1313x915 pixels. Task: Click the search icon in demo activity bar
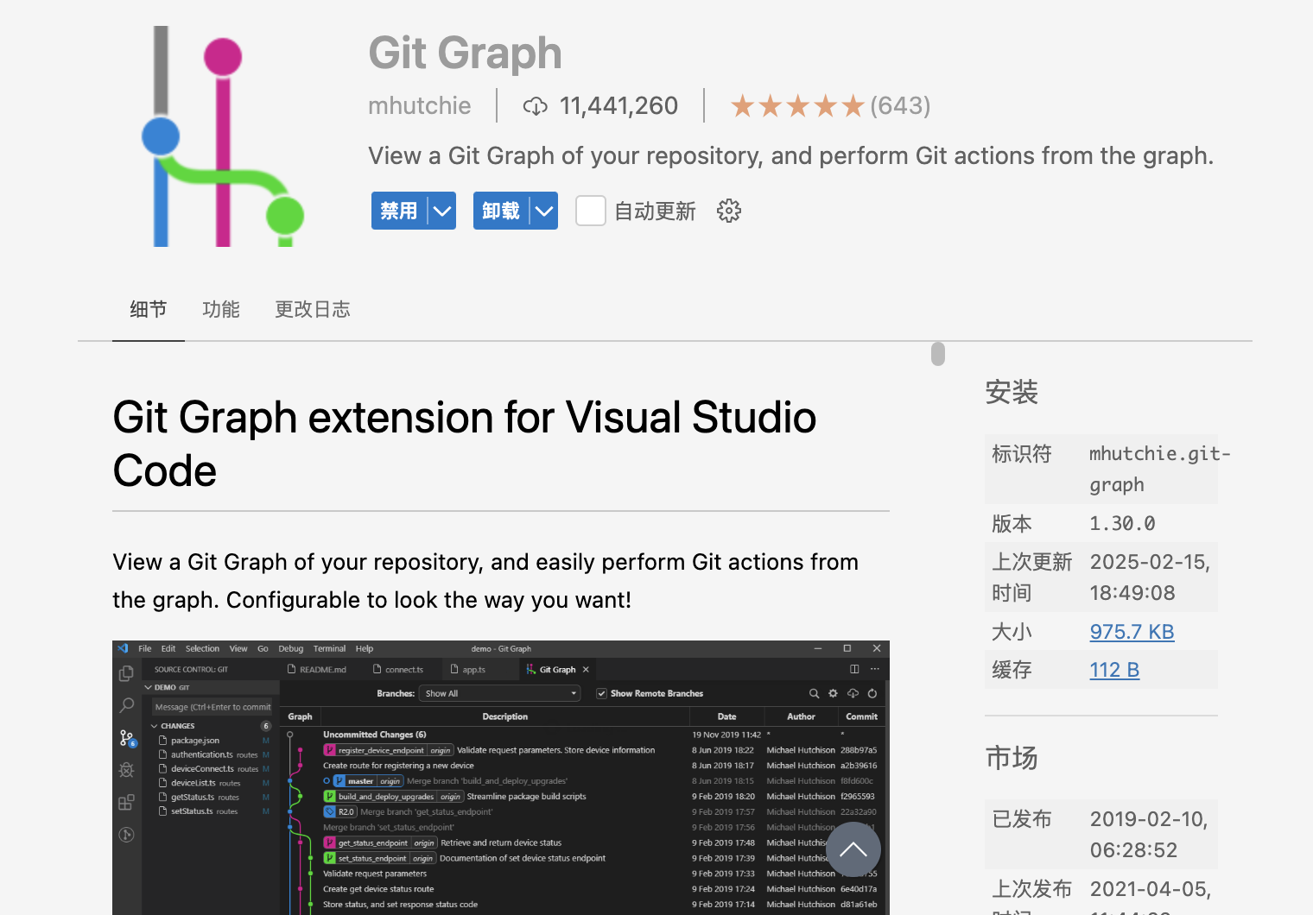(x=127, y=705)
